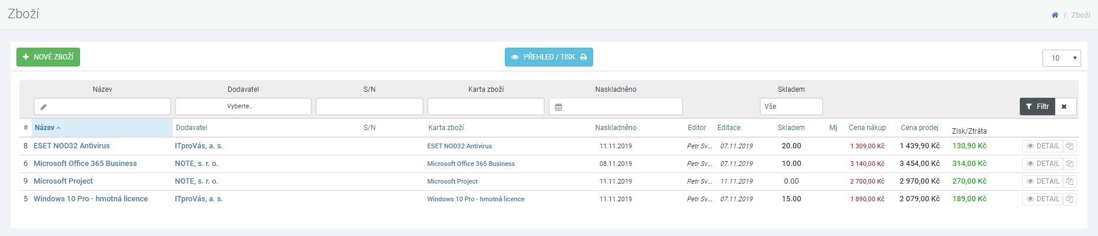
Task: Sort by Skladem column header
Action: pyautogui.click(x=791, y=128)
